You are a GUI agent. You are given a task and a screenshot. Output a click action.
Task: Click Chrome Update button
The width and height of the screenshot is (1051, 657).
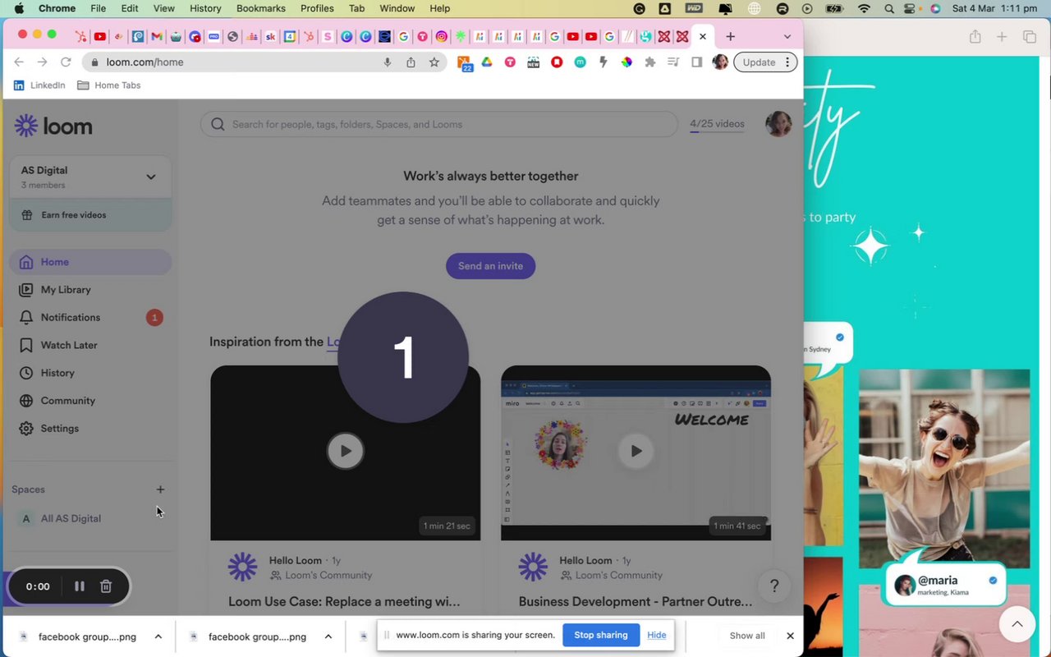coord(765,62)
